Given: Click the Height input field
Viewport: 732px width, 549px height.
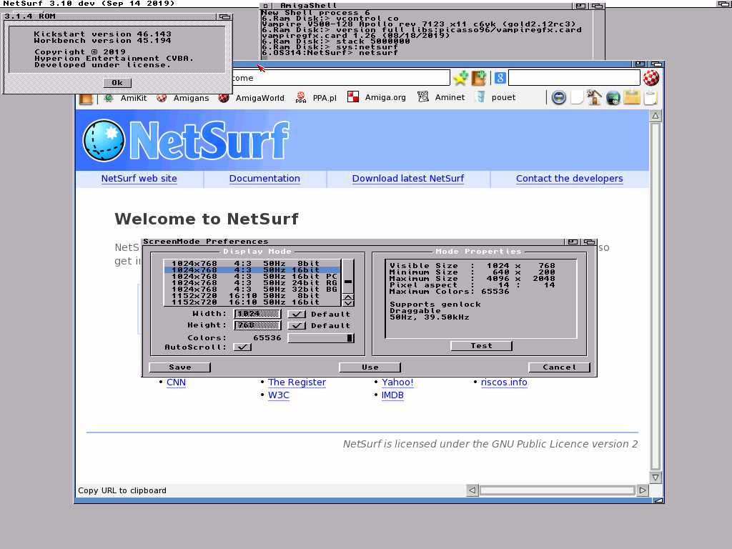Looking at the screenshot, I should (257, 325).
